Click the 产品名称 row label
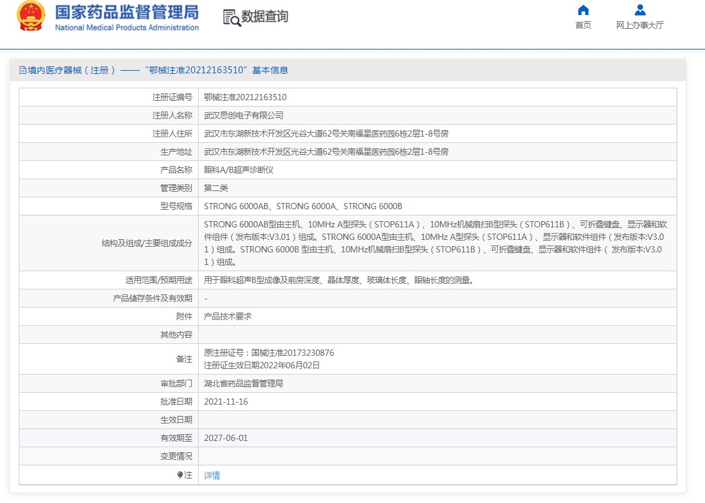Image resolution: width=705 pixels, height=503 pixels. coord(176,170)
